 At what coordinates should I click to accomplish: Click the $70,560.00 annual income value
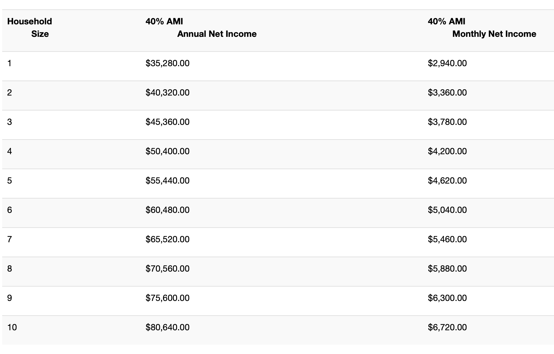(167, 269)
